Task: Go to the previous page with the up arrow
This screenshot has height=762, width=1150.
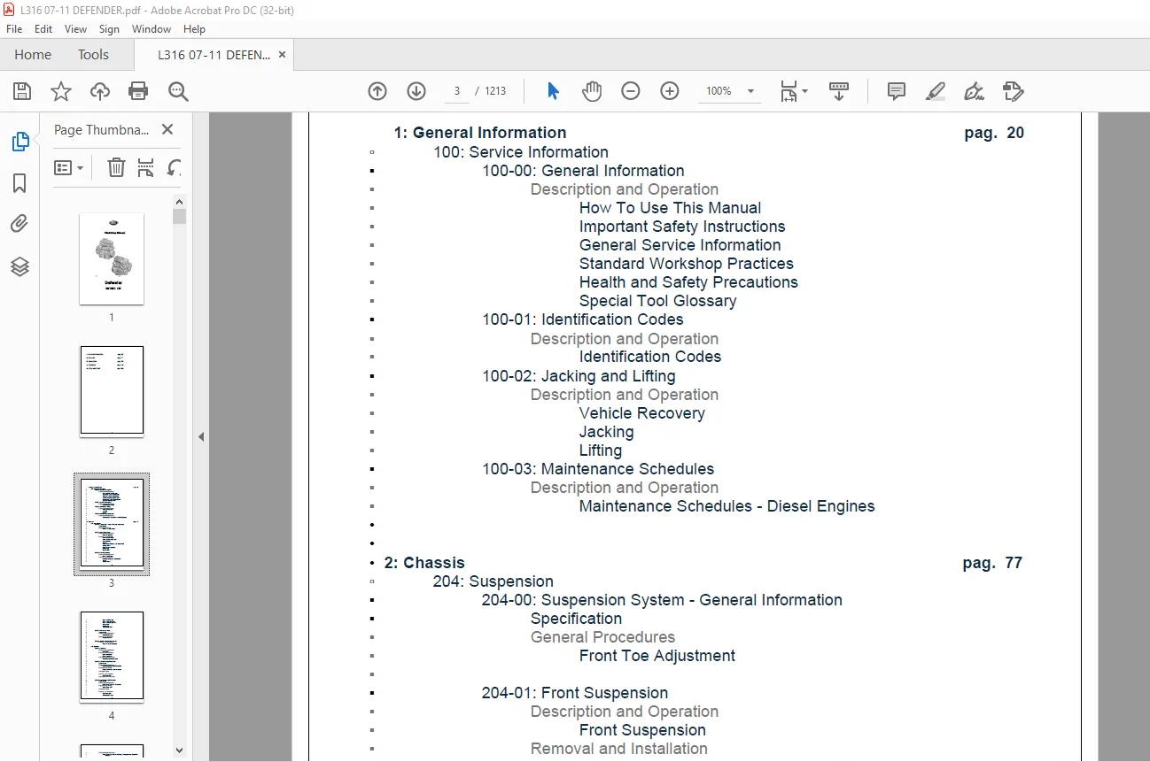Action: click(377, 91)
